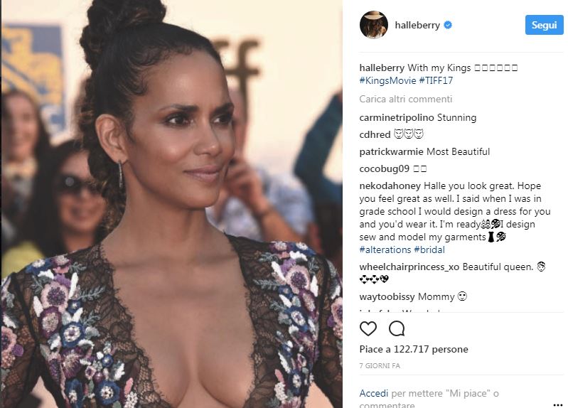Open the halleberry profile avatar

click(374, 25)
